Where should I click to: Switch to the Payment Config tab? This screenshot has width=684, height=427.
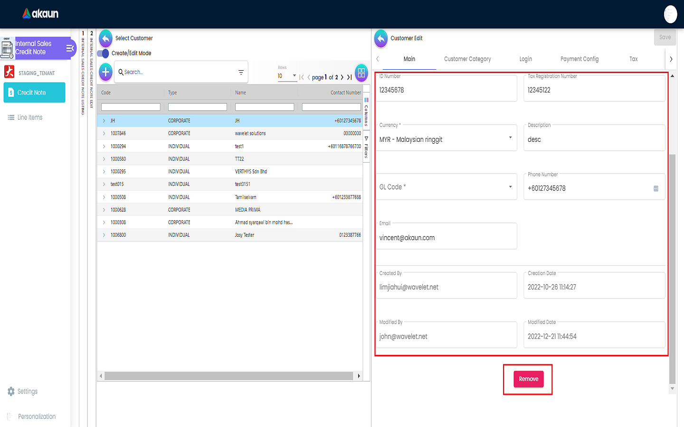[x=579, y=59]
